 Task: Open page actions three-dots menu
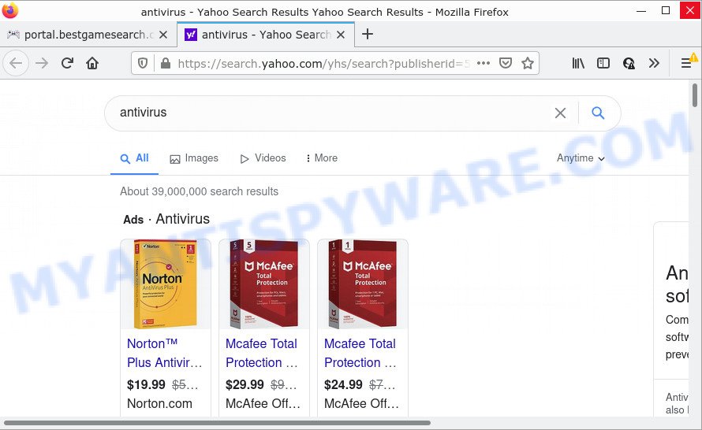coord(484,63)
